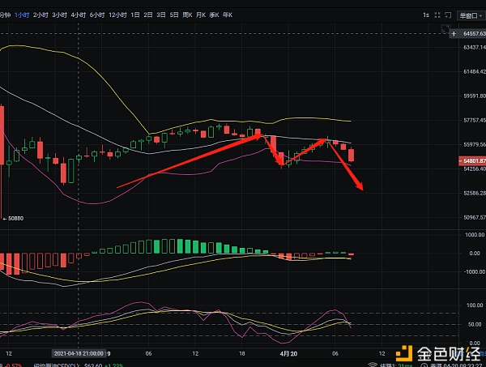
Task: Click the 57757.45 price axis label
Action: 475,120
